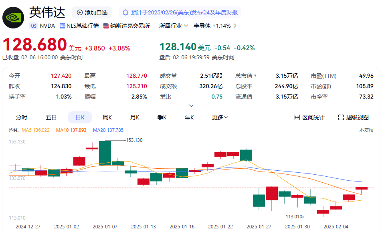Click the right chevron after 半导体
This screenshot has width=382, height=232.
pyautogui.click(x=235, y=26)
